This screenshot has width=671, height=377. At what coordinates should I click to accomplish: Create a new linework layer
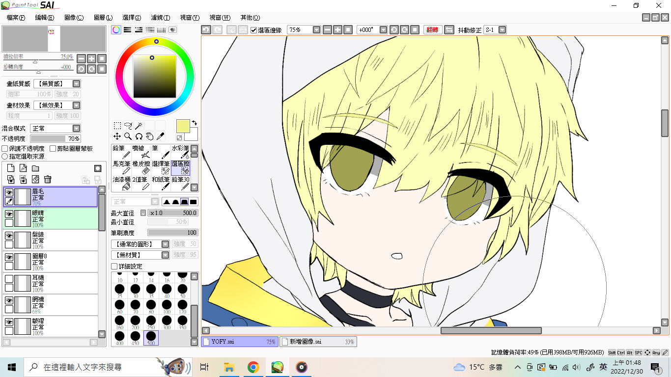[23, 168]
